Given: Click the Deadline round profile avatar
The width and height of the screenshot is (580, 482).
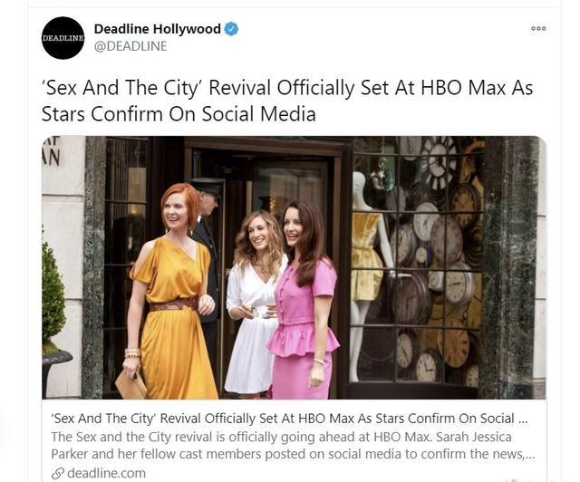Looking at the screenshot, I should point(63,38).
